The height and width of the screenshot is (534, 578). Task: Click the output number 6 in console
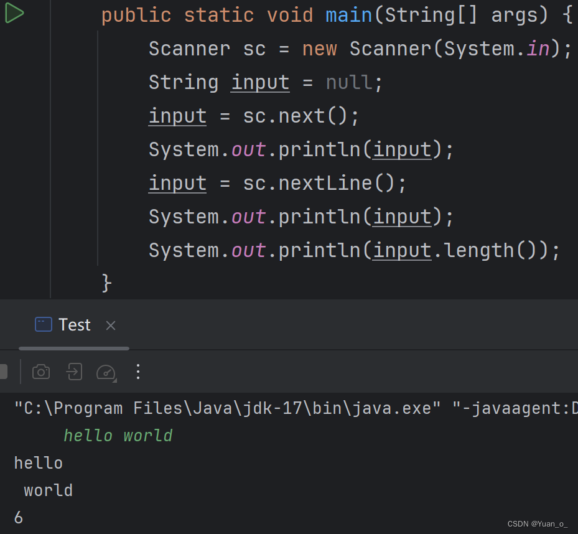(17, 517)
